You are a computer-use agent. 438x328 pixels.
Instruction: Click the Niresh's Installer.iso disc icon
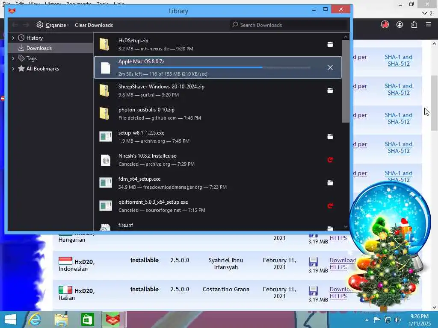click(106, 160)
